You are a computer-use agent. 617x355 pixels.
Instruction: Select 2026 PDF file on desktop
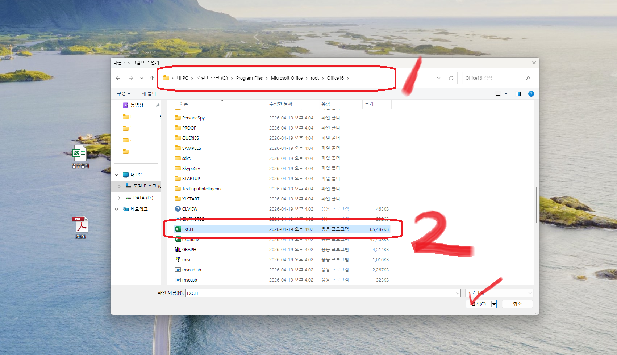[80, 227]
